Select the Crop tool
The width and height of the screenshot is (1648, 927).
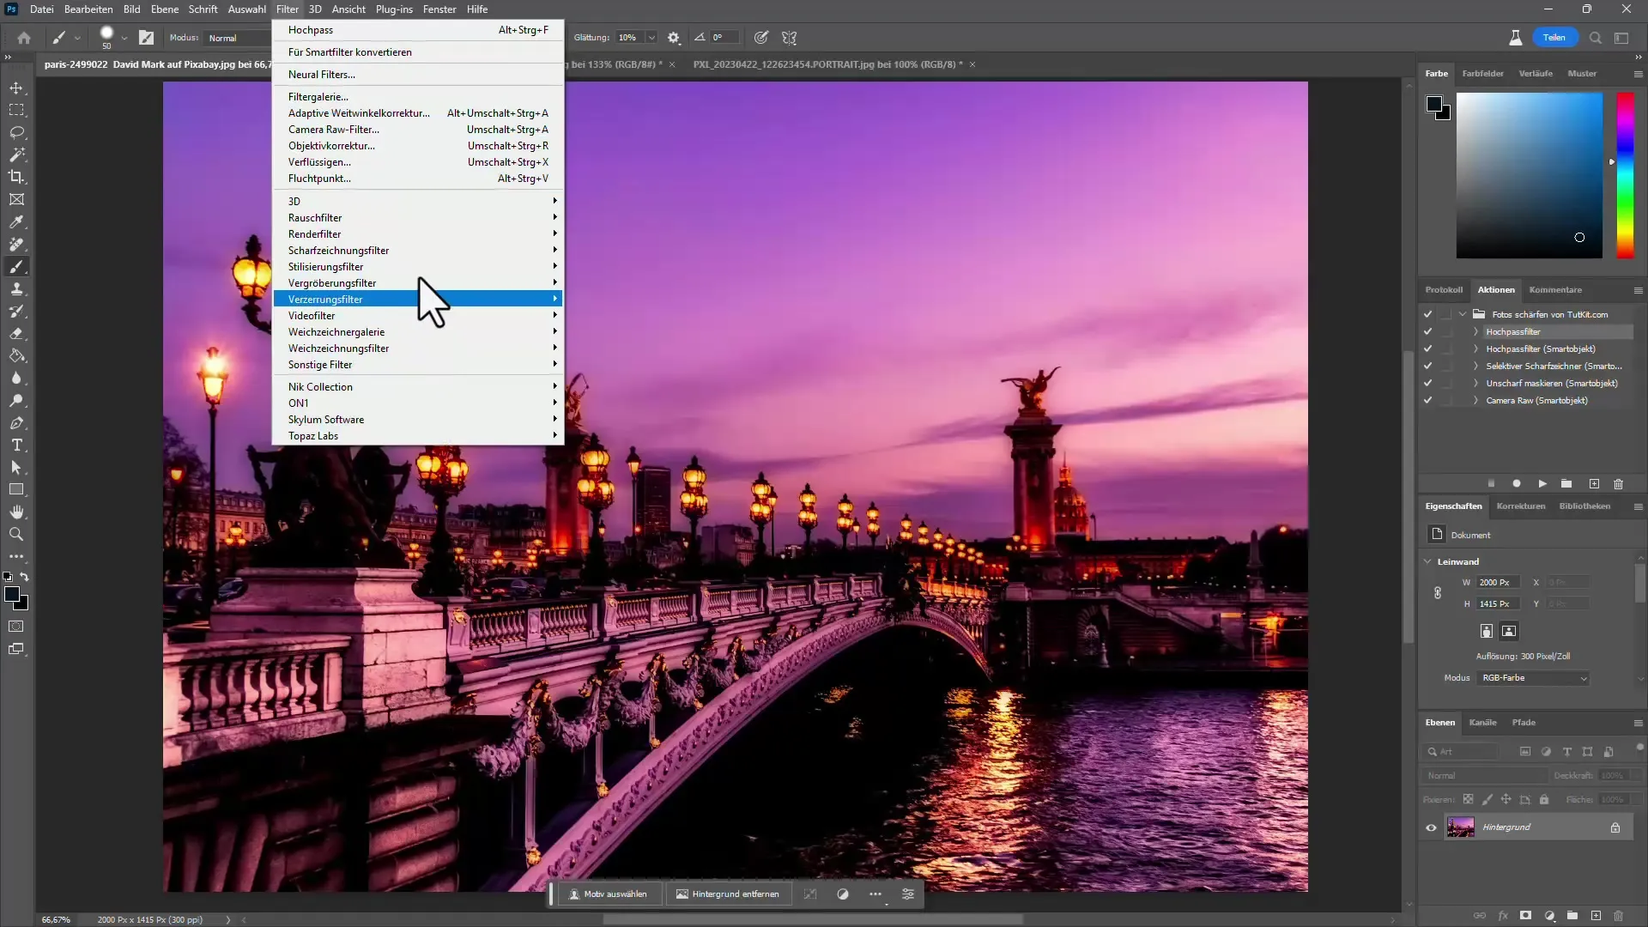(x=16, y=177)
